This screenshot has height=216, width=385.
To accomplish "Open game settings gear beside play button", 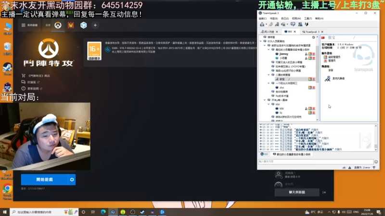I will 72,180.
